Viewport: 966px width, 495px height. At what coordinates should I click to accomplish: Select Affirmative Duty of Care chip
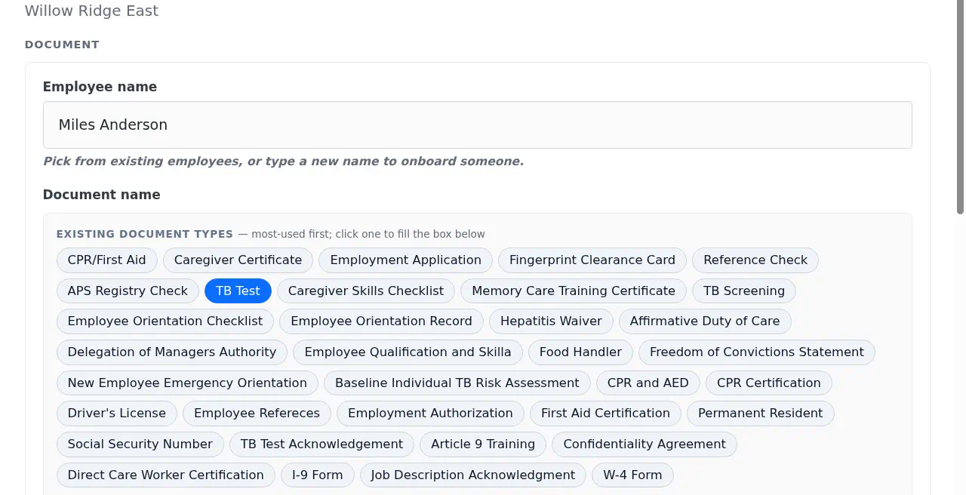click(705, 321)
